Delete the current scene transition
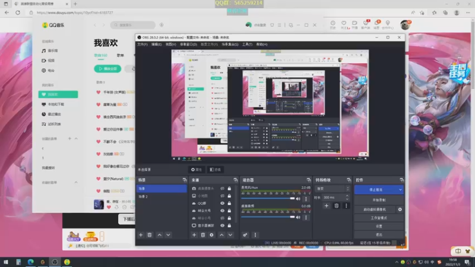The width and height of the screenshot is (475, 267). coord(336,206)
